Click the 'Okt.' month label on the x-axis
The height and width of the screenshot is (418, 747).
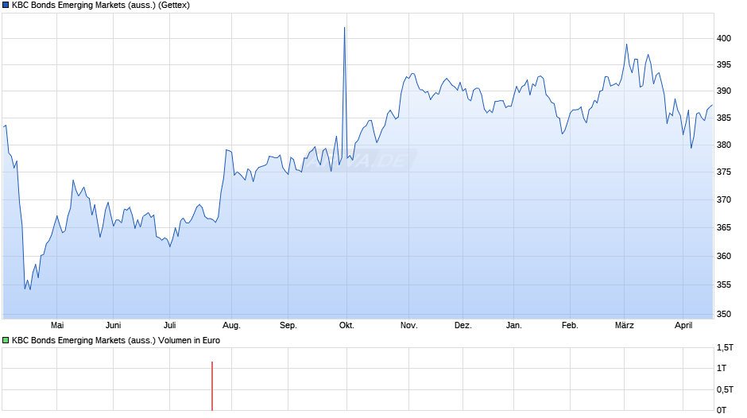[x=346, y=325]
